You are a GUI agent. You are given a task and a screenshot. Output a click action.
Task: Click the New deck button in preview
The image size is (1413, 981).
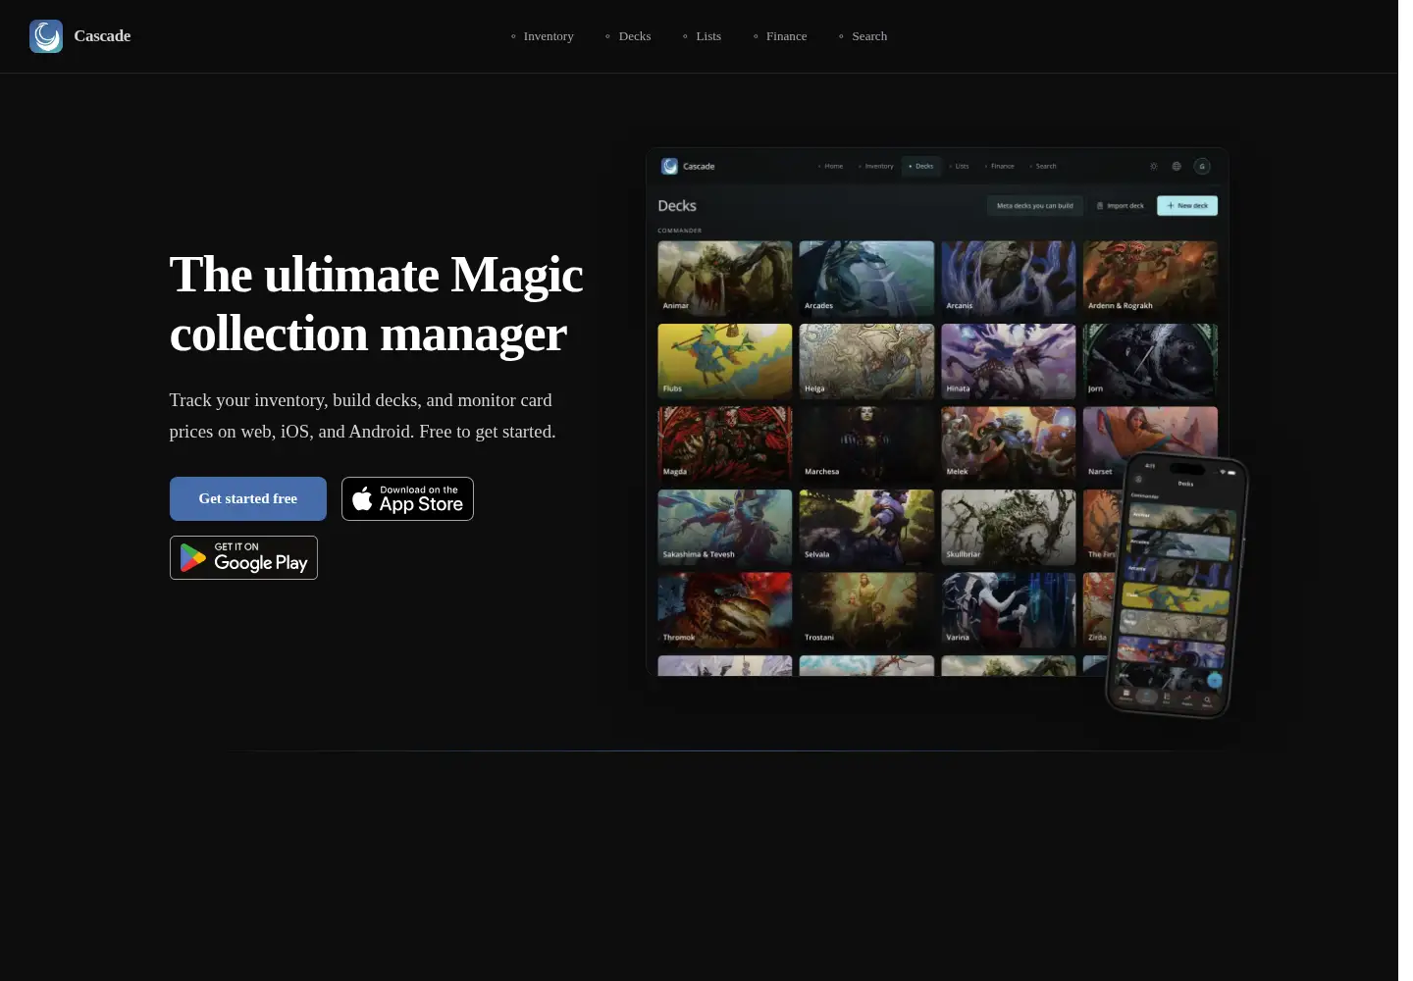coord(1187,206)
